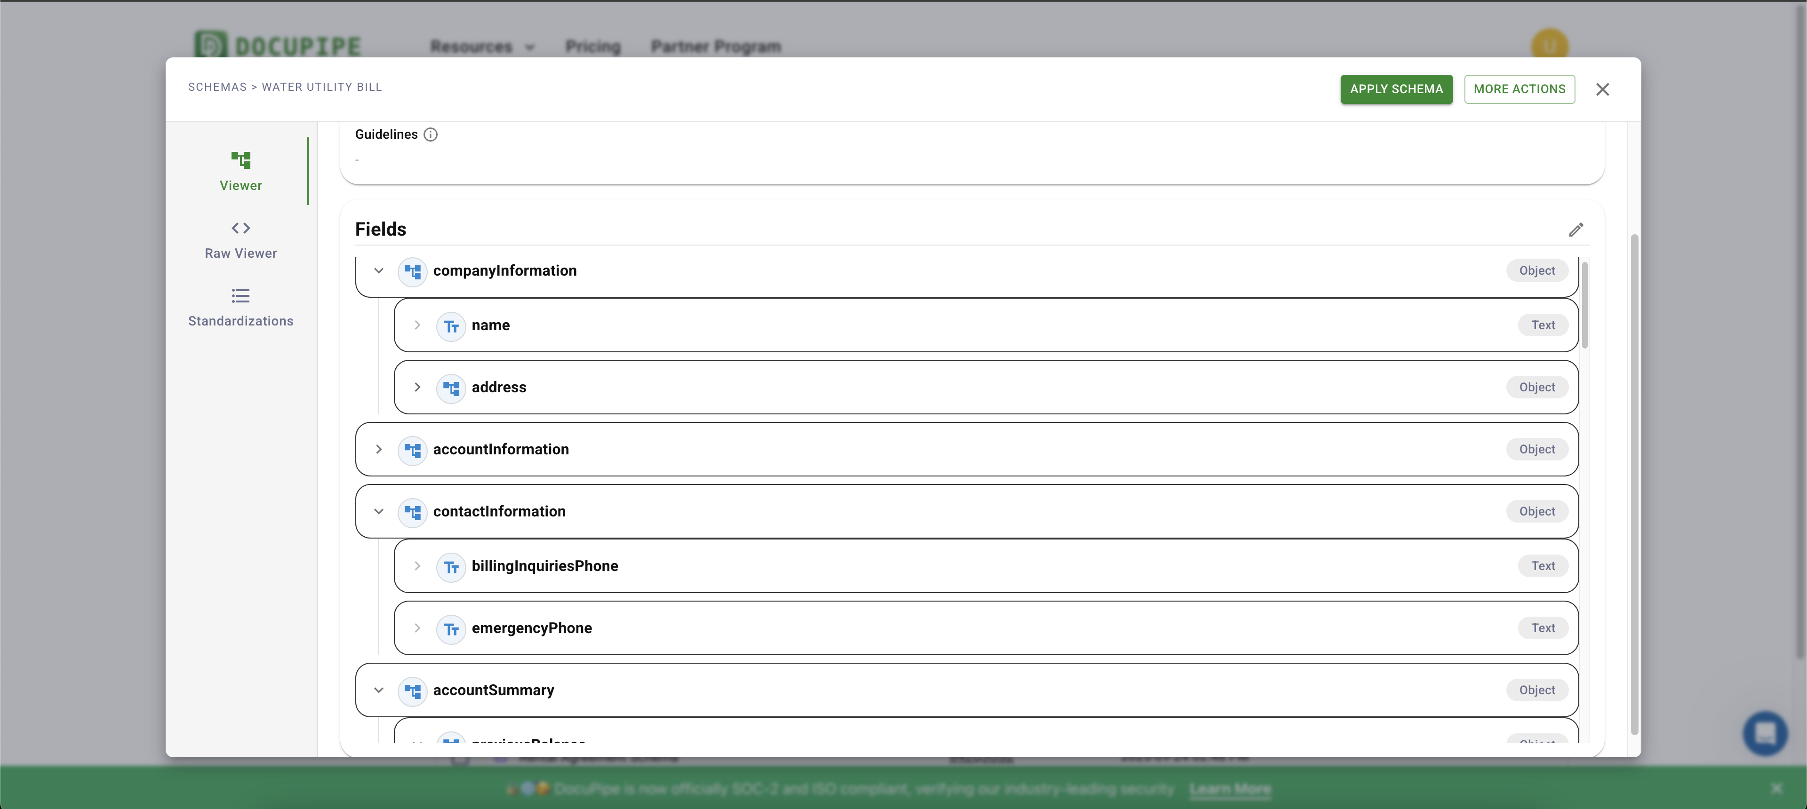Click the pencil edit icon beside Fields
Screen dimensions: 1807x809
[1575, 230]
